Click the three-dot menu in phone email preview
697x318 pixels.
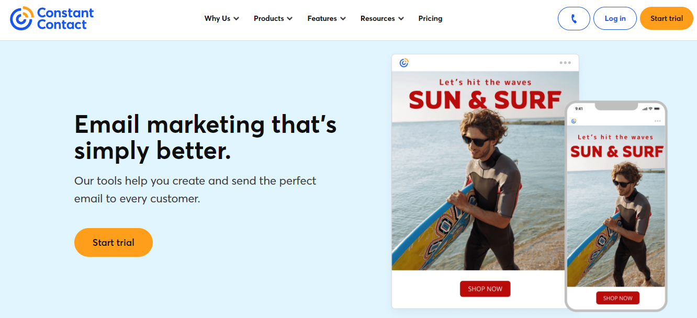tap(657, 121)
